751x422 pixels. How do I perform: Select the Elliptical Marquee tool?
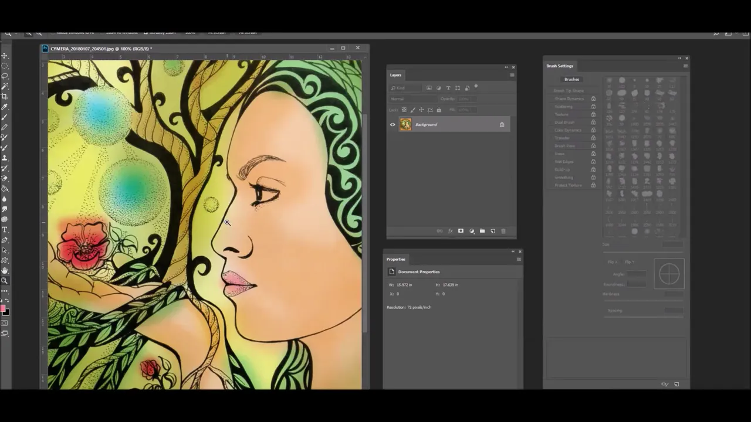coord(5,66)
